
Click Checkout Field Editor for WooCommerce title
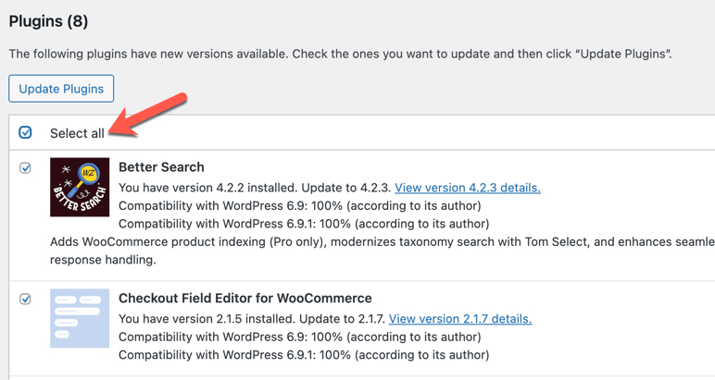pos(245,299)
